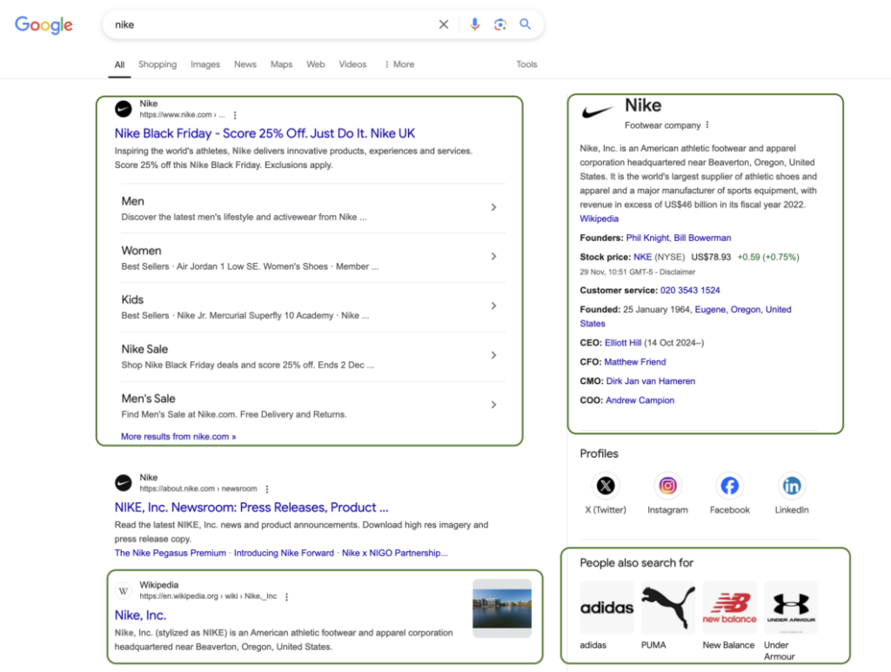Open Nike's LinkedIn profile

(791, 486)
